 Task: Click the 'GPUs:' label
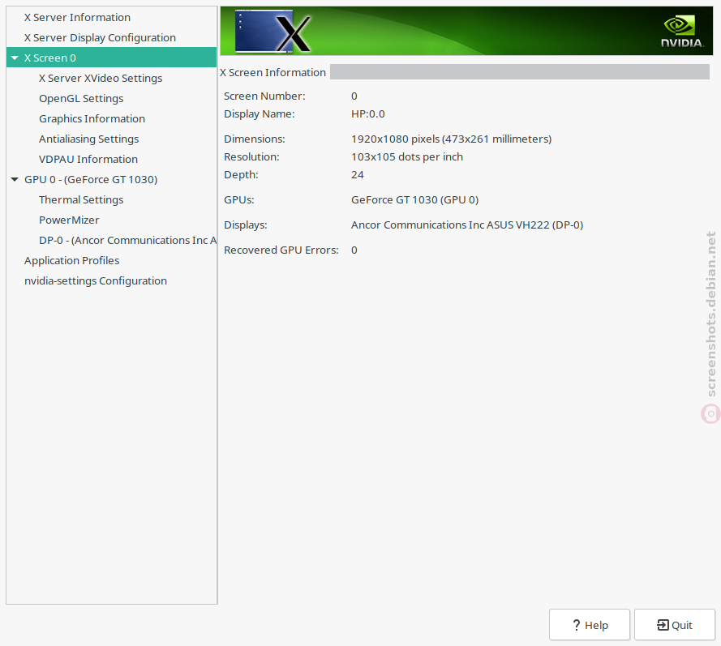pos(239,200)
